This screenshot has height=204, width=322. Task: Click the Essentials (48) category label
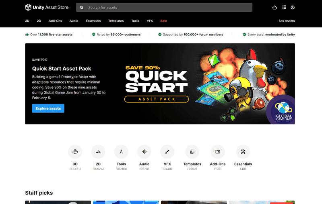tap(243, 166)
